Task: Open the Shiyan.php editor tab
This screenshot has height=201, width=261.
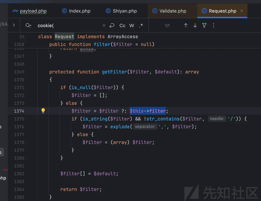Action: pos(121,11)
